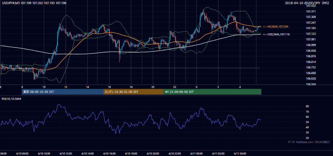Click the 4/10 08:00 time axis label

pyautogui.click(x=22, y=154)
